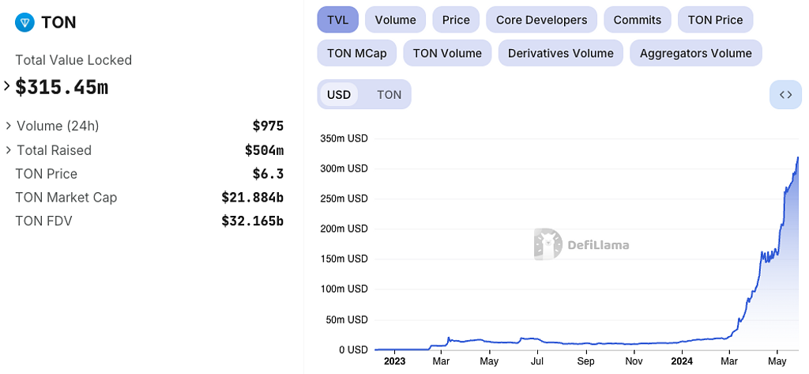Enable the Volume chart metric
Image resolution: width=809 pixels, height=374 pixels.
(x=395, y=20)
